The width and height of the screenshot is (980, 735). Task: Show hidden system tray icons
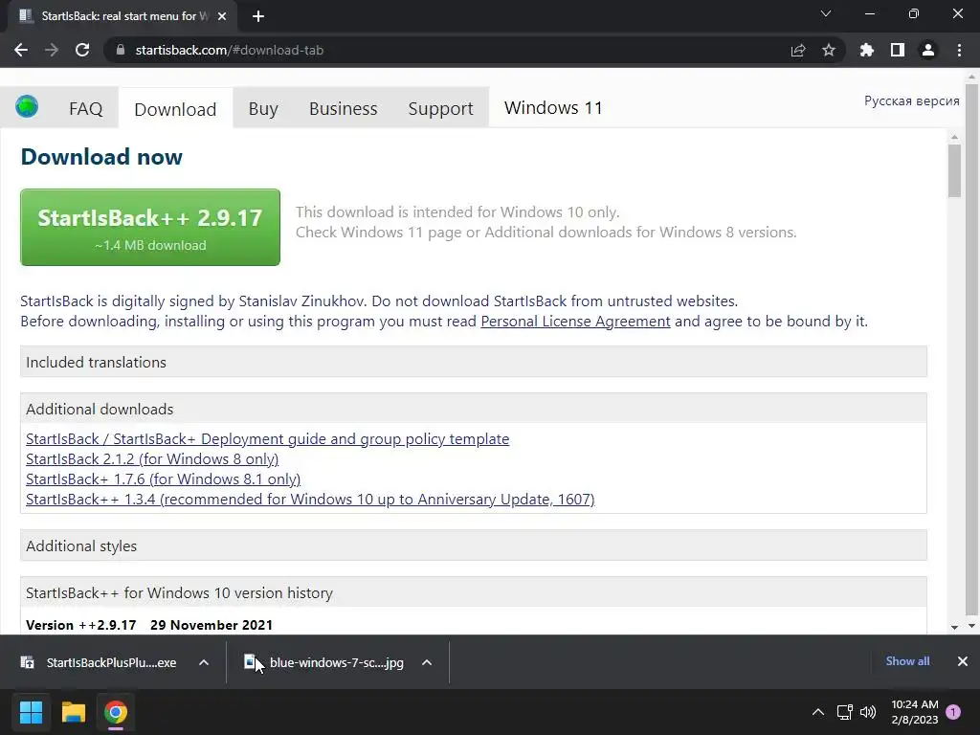tap(817, 712)
